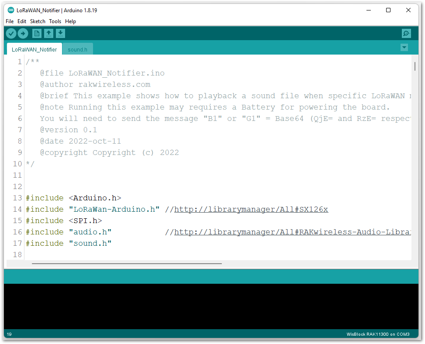Open the Help menu

[x=70, y=21]
